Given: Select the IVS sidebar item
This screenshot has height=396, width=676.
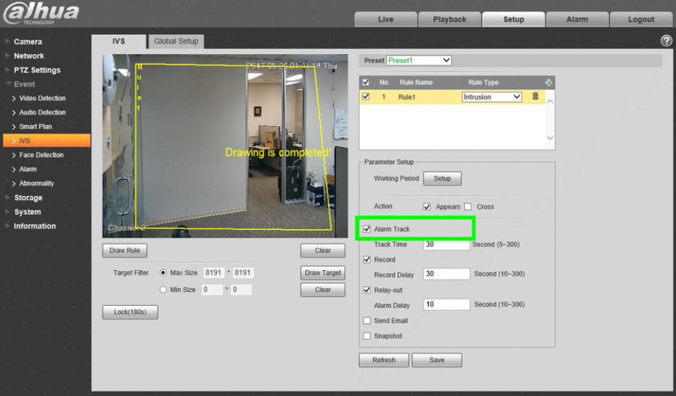Looking at the screenshot, I should point(47,141).
